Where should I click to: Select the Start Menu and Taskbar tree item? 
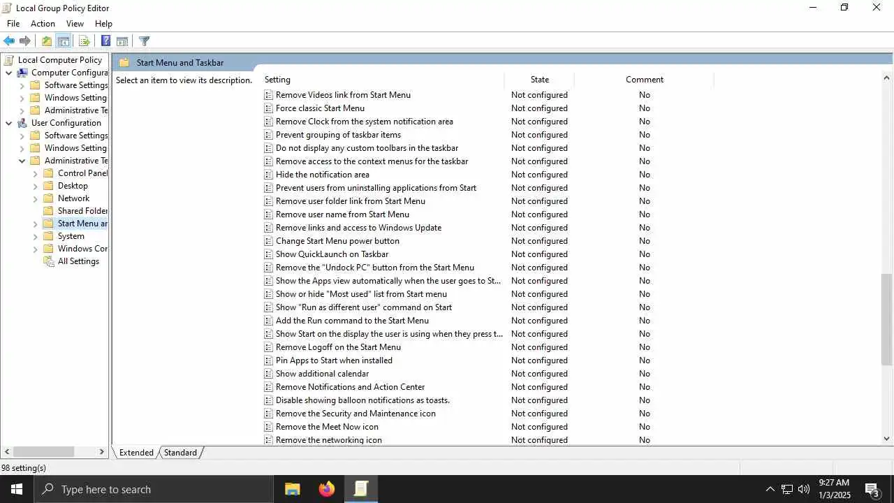point(82,224)
